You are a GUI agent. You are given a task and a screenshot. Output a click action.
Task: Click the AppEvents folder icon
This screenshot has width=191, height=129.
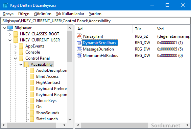coord(21,46)
